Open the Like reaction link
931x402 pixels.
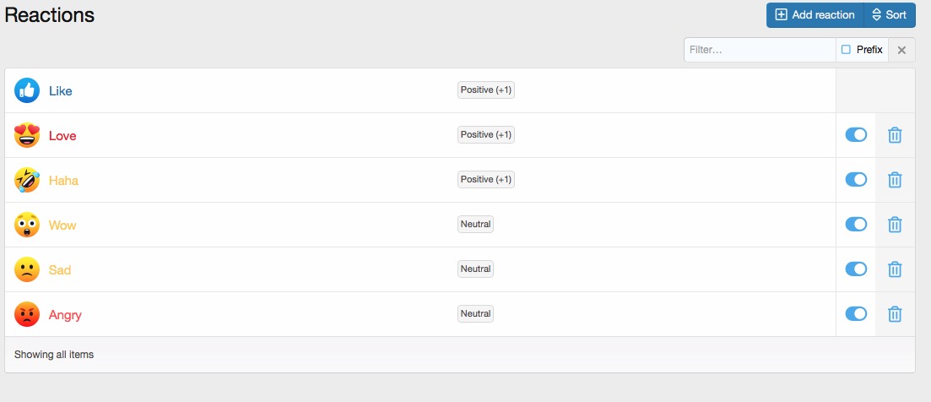(x=61, y=91)
